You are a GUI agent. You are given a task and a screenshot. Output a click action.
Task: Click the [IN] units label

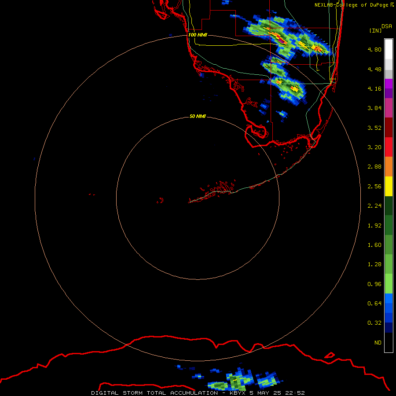(x=375, y=30)
